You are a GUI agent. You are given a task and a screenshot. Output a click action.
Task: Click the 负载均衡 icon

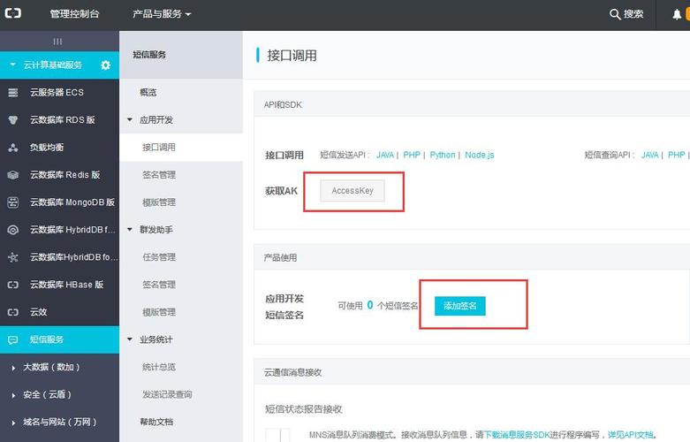(13, 148)
